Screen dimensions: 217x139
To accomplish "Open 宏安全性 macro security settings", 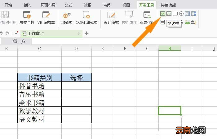I will coord(27,18).
